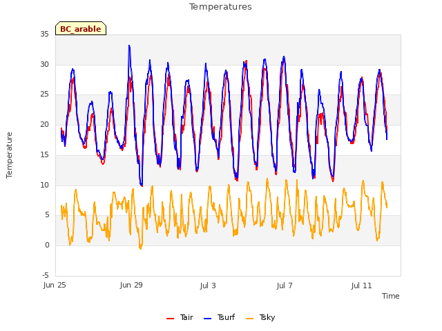Click the orange Tsky legend swatch
This screenshot has width=442, height=331.
tap(250, 319)
